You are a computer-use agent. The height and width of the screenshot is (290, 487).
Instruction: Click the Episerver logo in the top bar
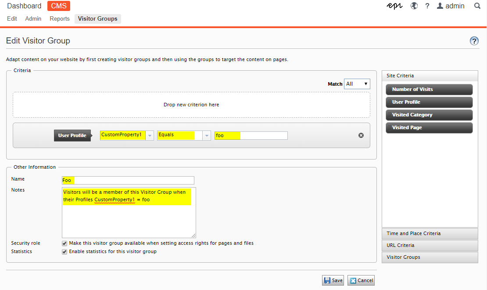(x=394, y=6)
